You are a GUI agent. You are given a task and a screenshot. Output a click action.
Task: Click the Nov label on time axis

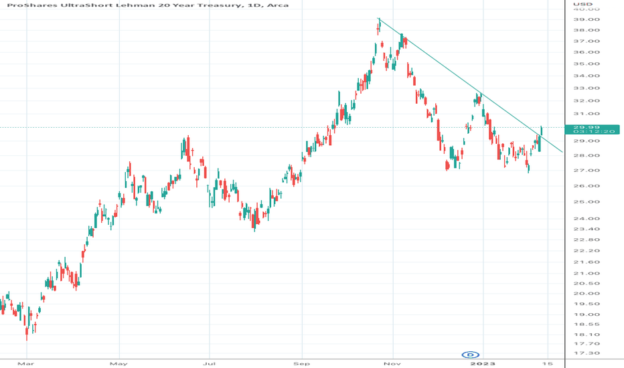point(393,363)
